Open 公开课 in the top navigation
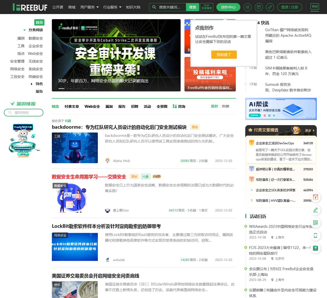Image resolution: width=327 pixels, height=298 pixels. pos(58,7)
